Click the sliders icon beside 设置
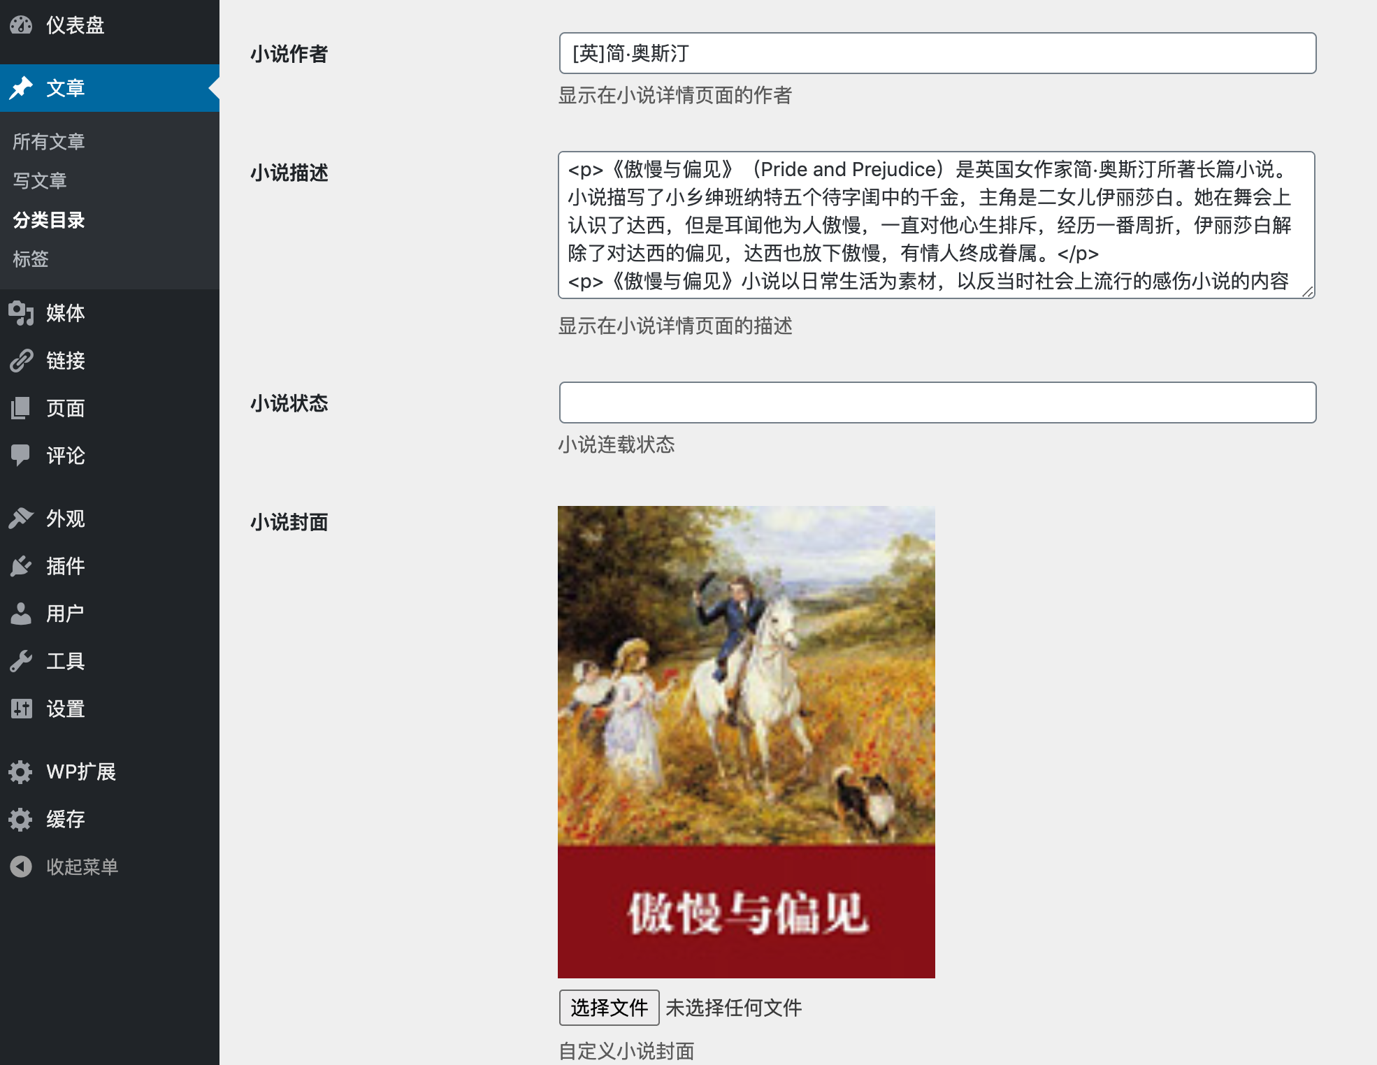The image size is (1377, 1065). (21, 709)
